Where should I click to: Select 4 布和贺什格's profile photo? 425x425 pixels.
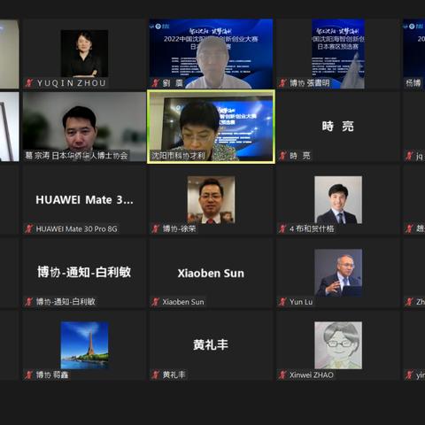[338, 200]
